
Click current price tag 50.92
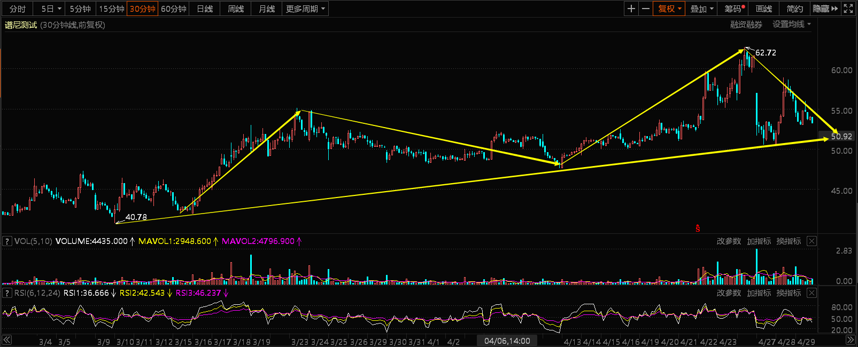841,137
